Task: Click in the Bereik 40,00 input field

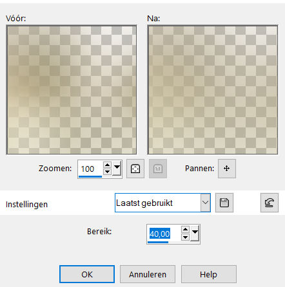Action: click(x=164, y=234)
